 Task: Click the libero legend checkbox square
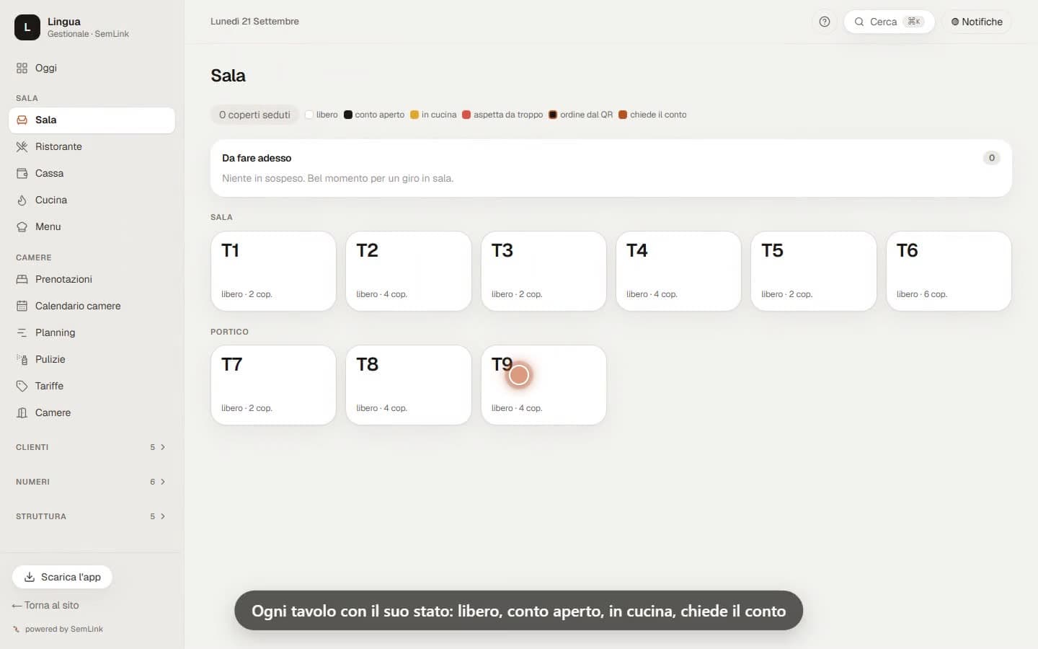(309, 115)
